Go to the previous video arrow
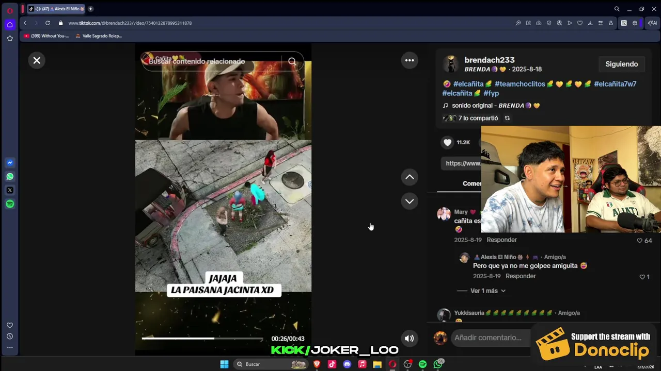 coord(410,177)
